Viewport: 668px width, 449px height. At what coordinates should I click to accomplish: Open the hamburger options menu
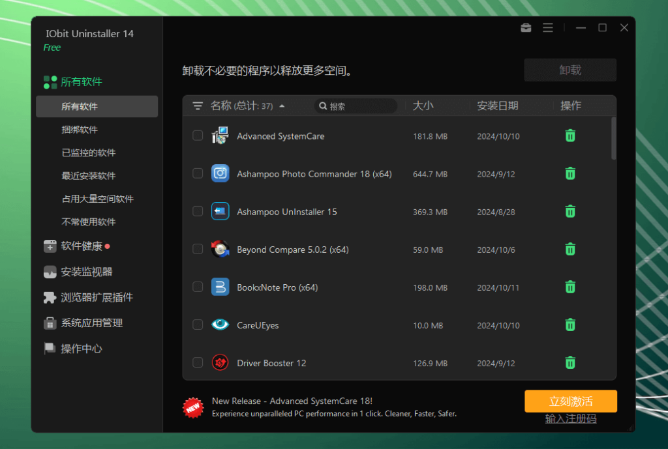pos(548,27)
